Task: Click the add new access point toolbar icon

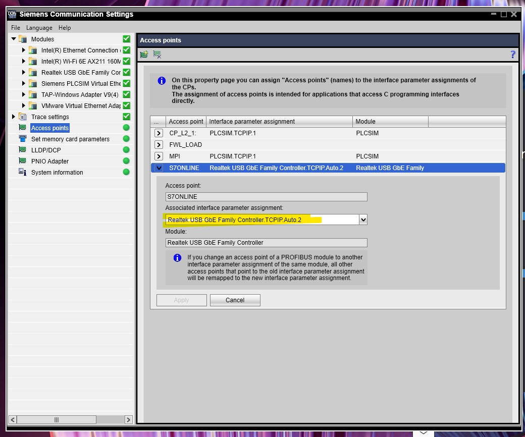Action: pos(144,54)
